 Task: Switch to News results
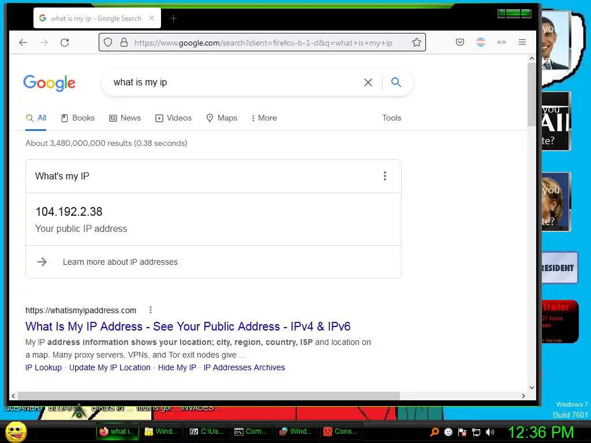[125, 118]
